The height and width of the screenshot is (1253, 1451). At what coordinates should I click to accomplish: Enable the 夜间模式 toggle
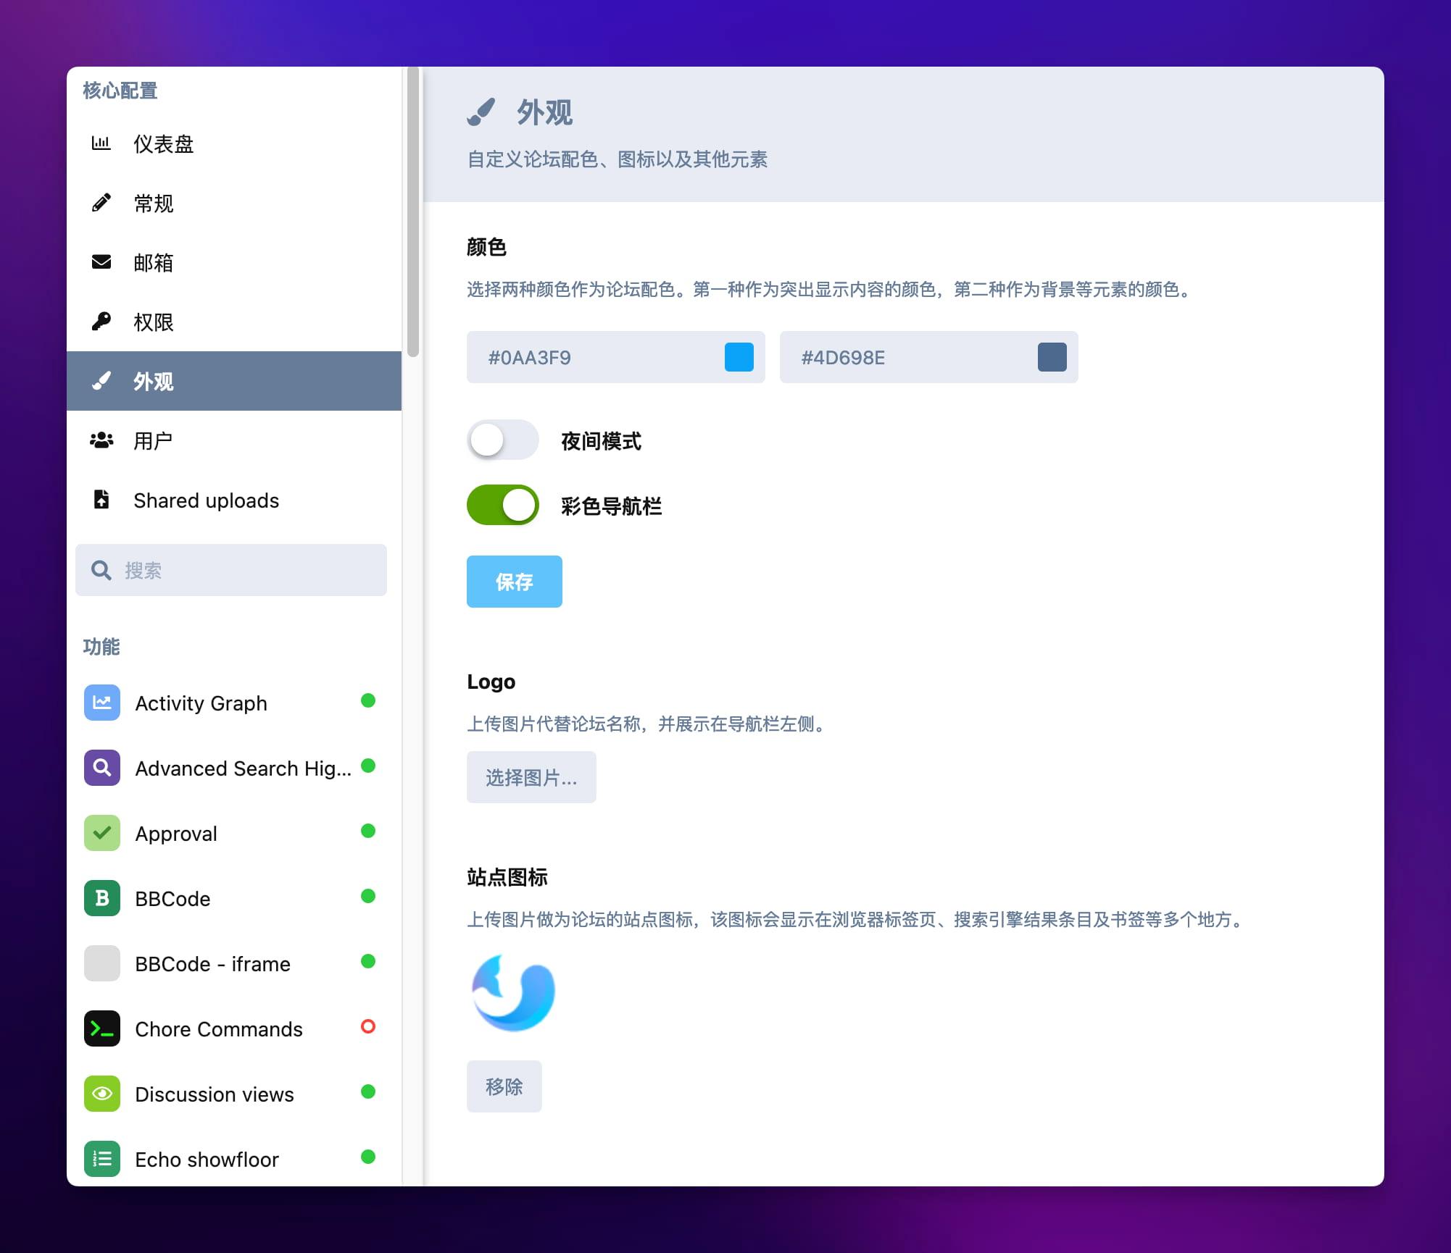click(x=502, y=440)
